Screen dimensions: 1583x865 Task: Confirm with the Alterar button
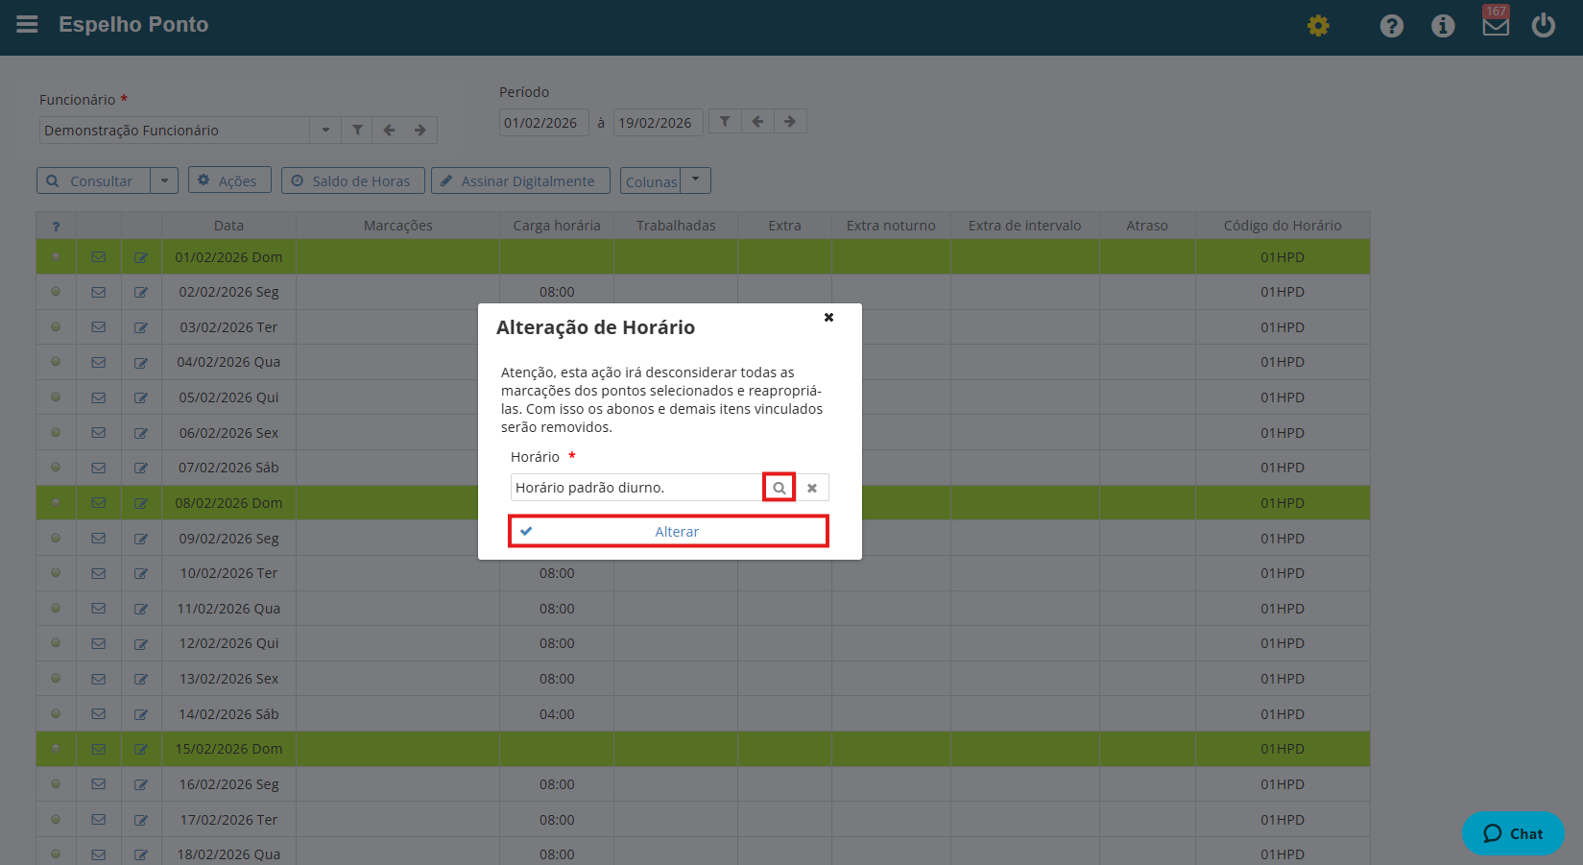(x=668, y=531)
